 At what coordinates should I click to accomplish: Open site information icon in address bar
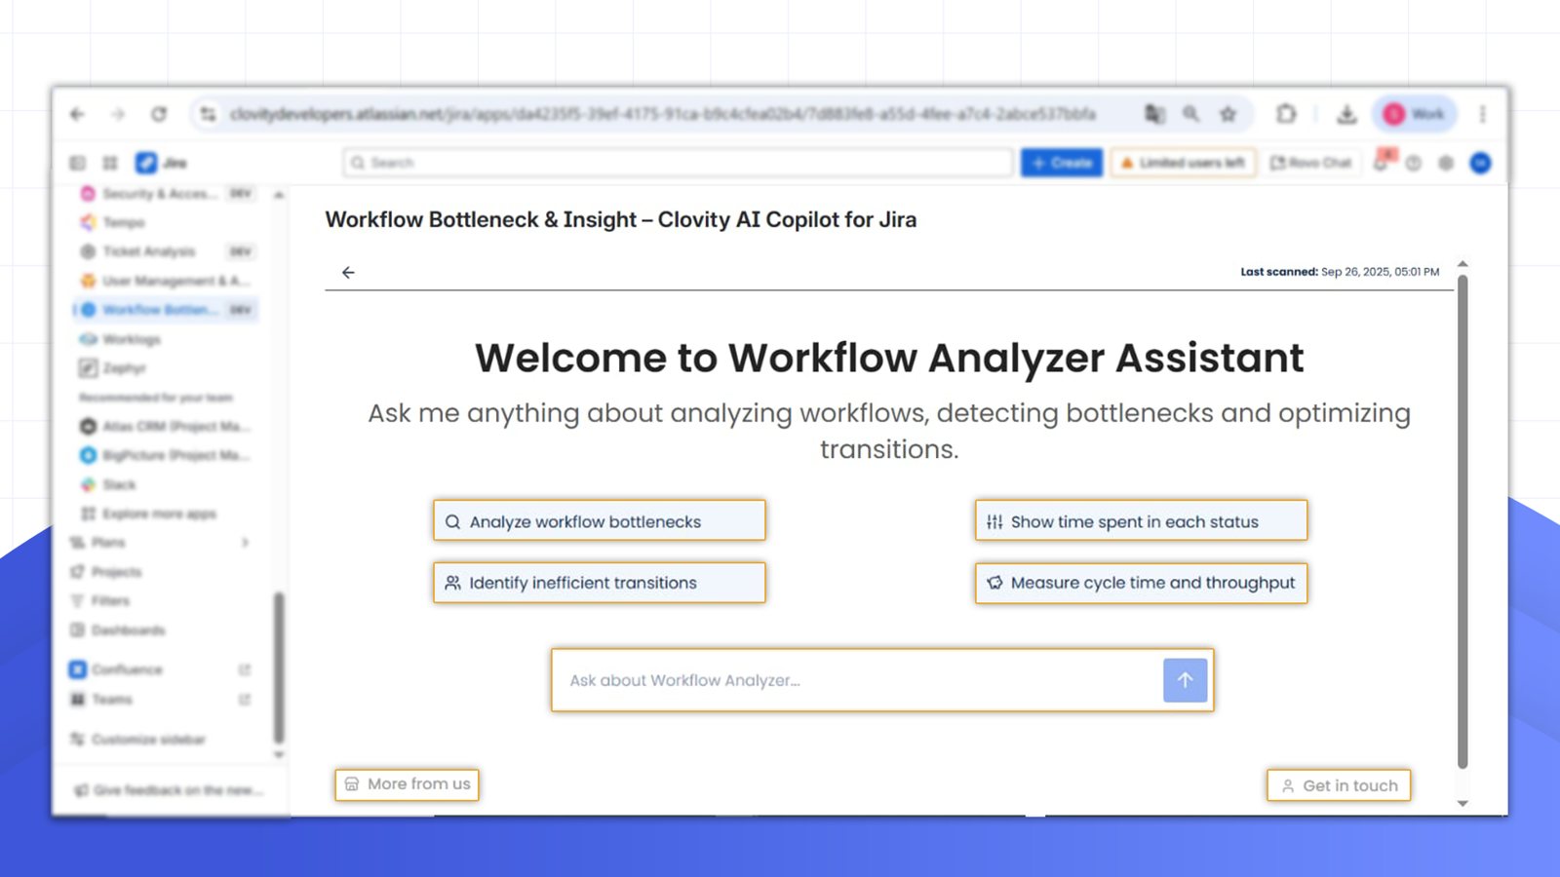click(x=208, y=114)
